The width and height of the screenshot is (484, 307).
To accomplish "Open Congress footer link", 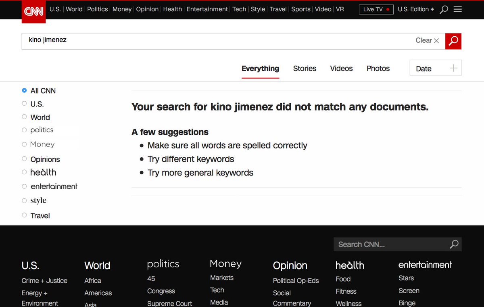I will point(161,291).
